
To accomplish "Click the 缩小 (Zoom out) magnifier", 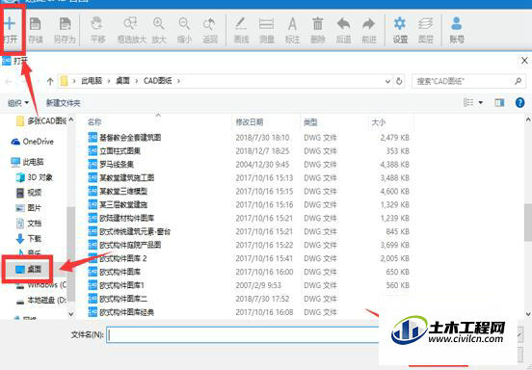I will tap(184, 30).
